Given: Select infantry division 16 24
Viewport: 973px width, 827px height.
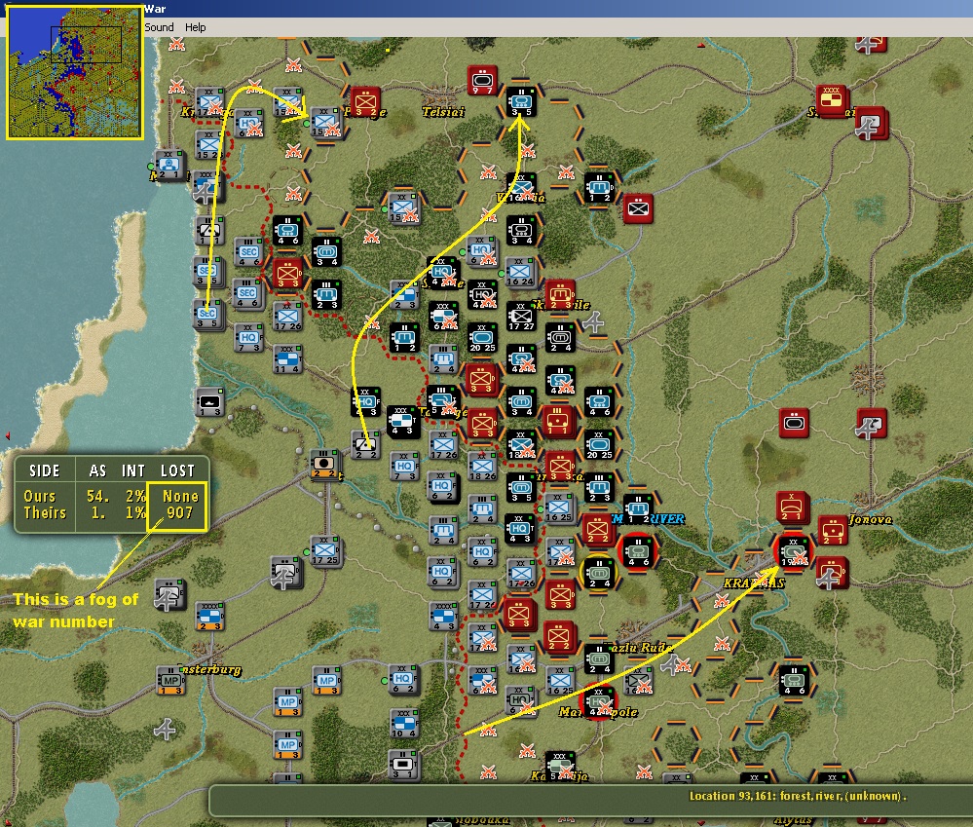Looking at the screenshot, I should pos(520,271).
